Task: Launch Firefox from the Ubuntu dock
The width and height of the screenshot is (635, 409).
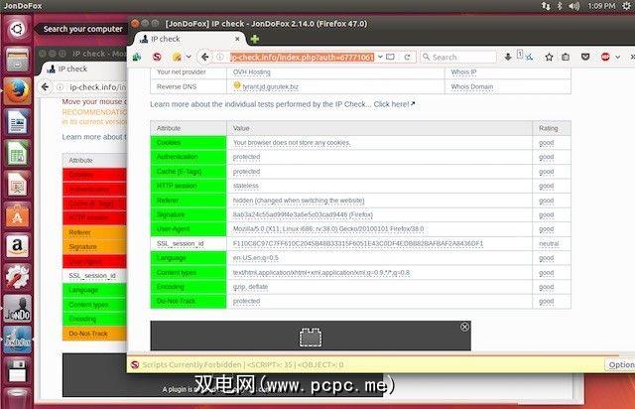Action: coord(17,90)
